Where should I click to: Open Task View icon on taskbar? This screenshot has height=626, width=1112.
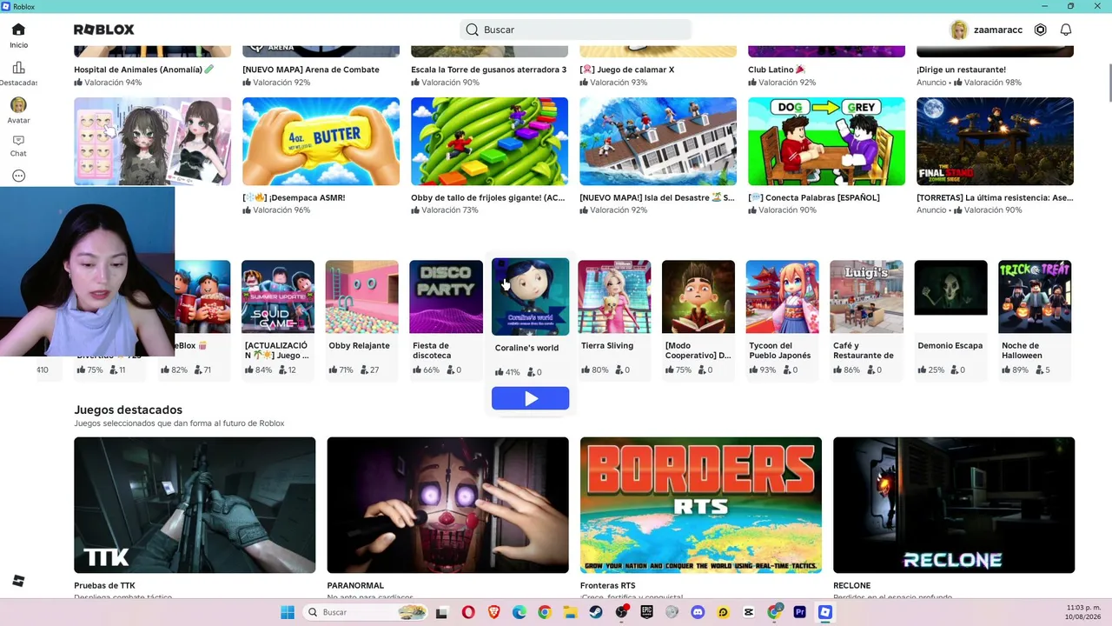click(x=441, y=612)
